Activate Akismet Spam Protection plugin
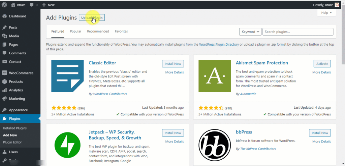Image resolution: width=345 pixels, height=166 pixels. tap(322, 63)
